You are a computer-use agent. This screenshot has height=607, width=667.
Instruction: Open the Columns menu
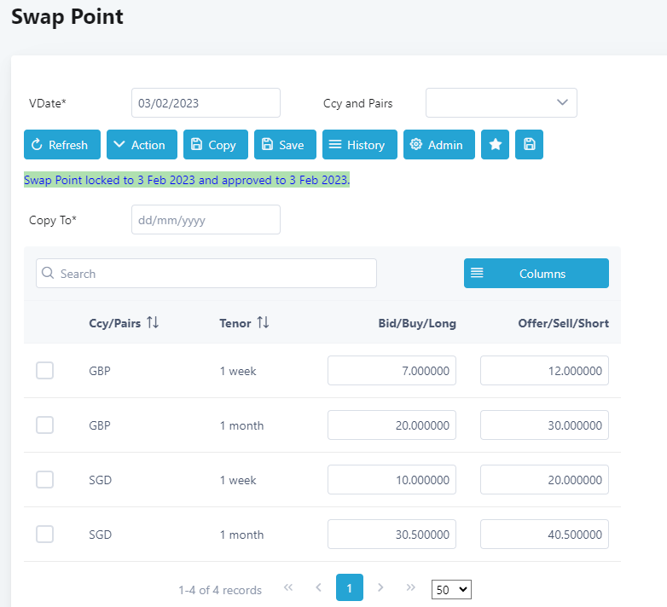536,274
